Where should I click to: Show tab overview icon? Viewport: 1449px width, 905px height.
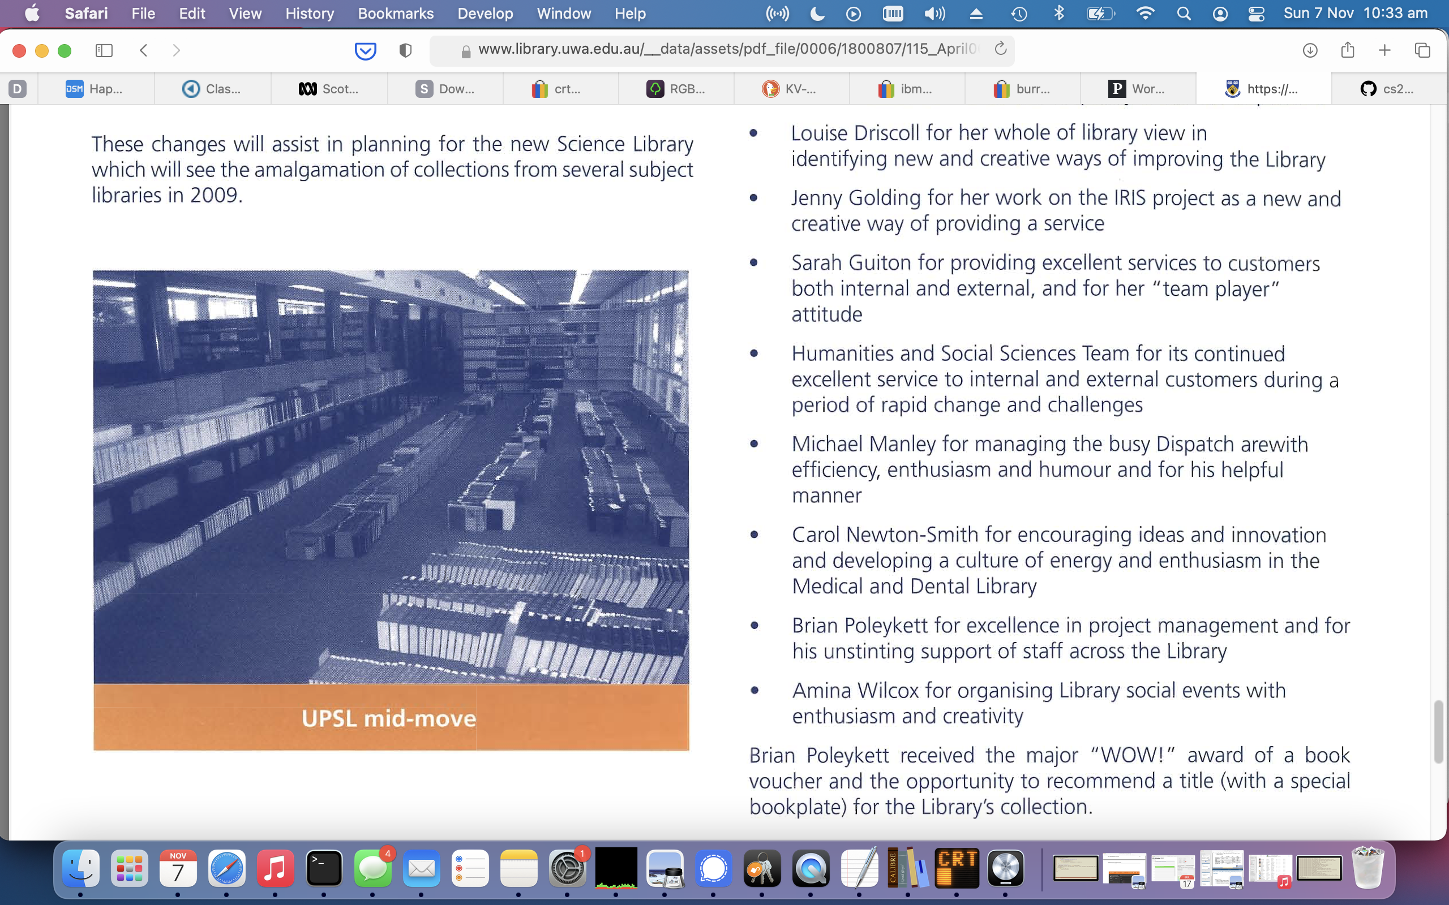(1422, 51)
